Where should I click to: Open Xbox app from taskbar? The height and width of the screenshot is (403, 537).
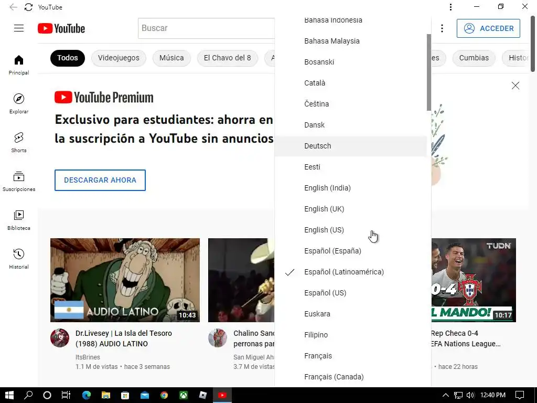[184, 395]
